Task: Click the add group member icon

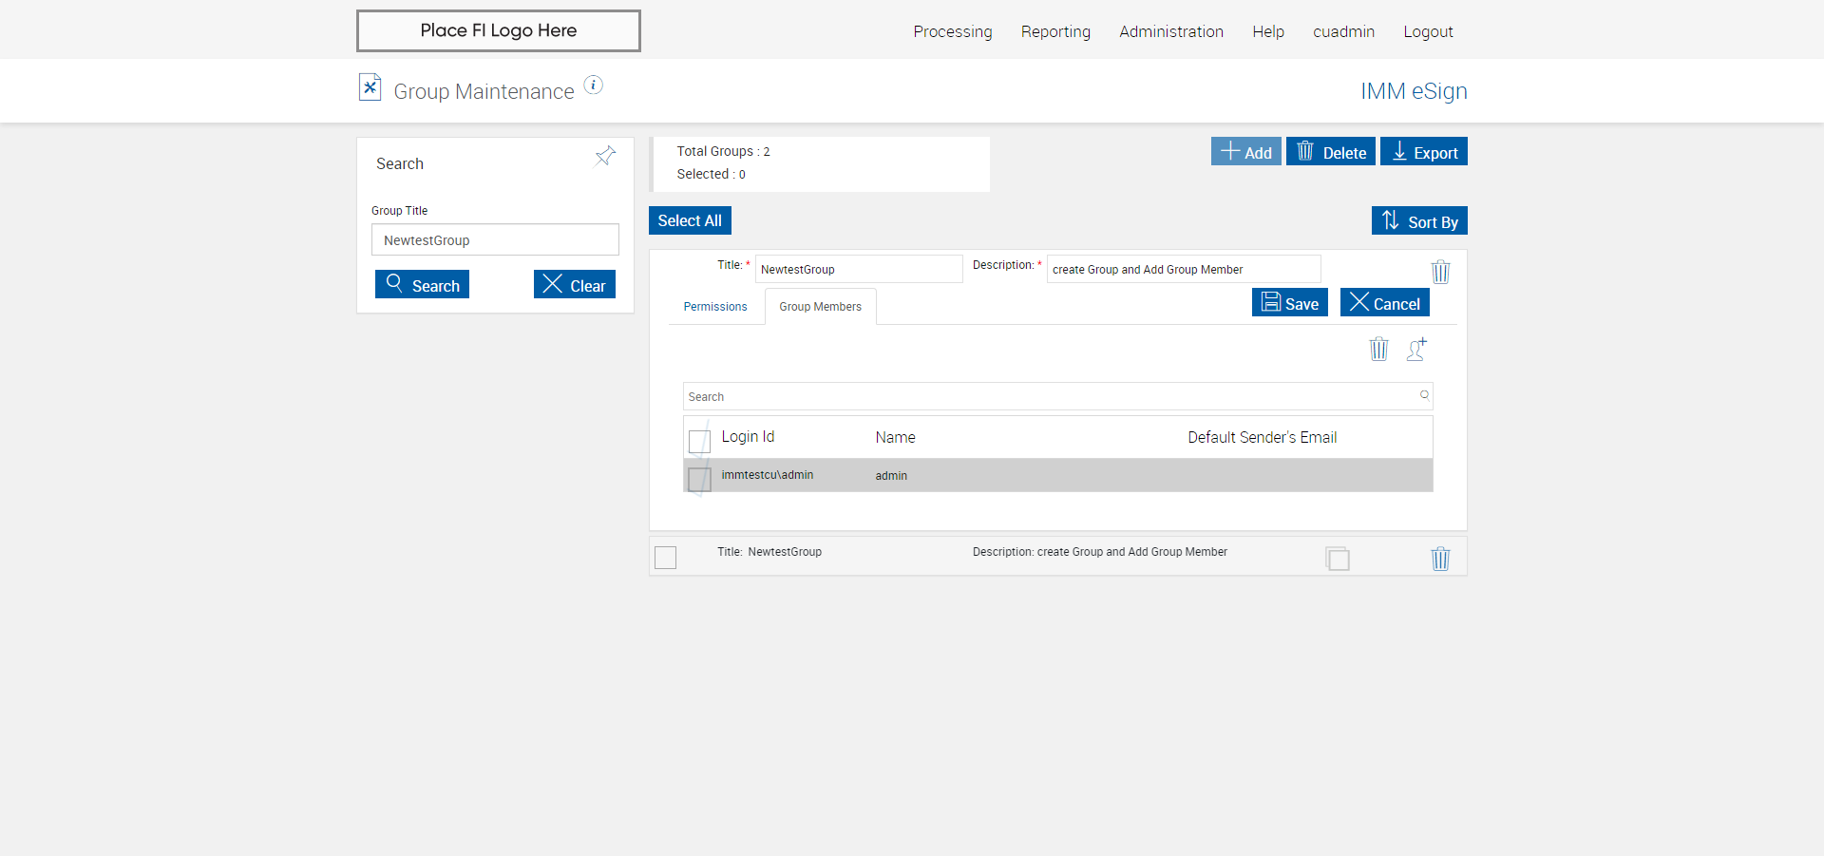Action: [x=1416, y=350]
